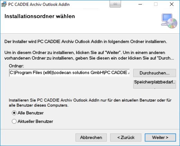Cancel setup with the Abbrechen button

[91, 137]
